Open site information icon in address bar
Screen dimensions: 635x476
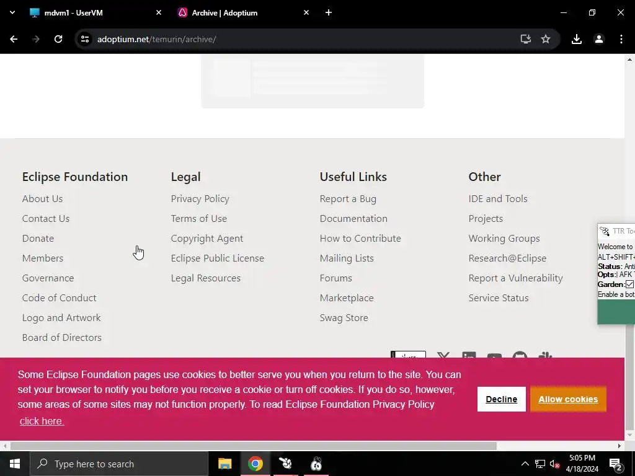(84, 39)
